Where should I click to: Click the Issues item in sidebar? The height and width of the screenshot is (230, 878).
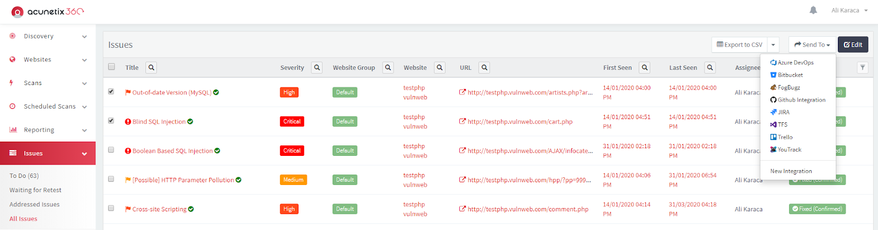pos(48,153)
